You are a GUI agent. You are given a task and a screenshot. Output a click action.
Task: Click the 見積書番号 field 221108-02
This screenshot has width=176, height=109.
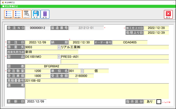point(52,81)
